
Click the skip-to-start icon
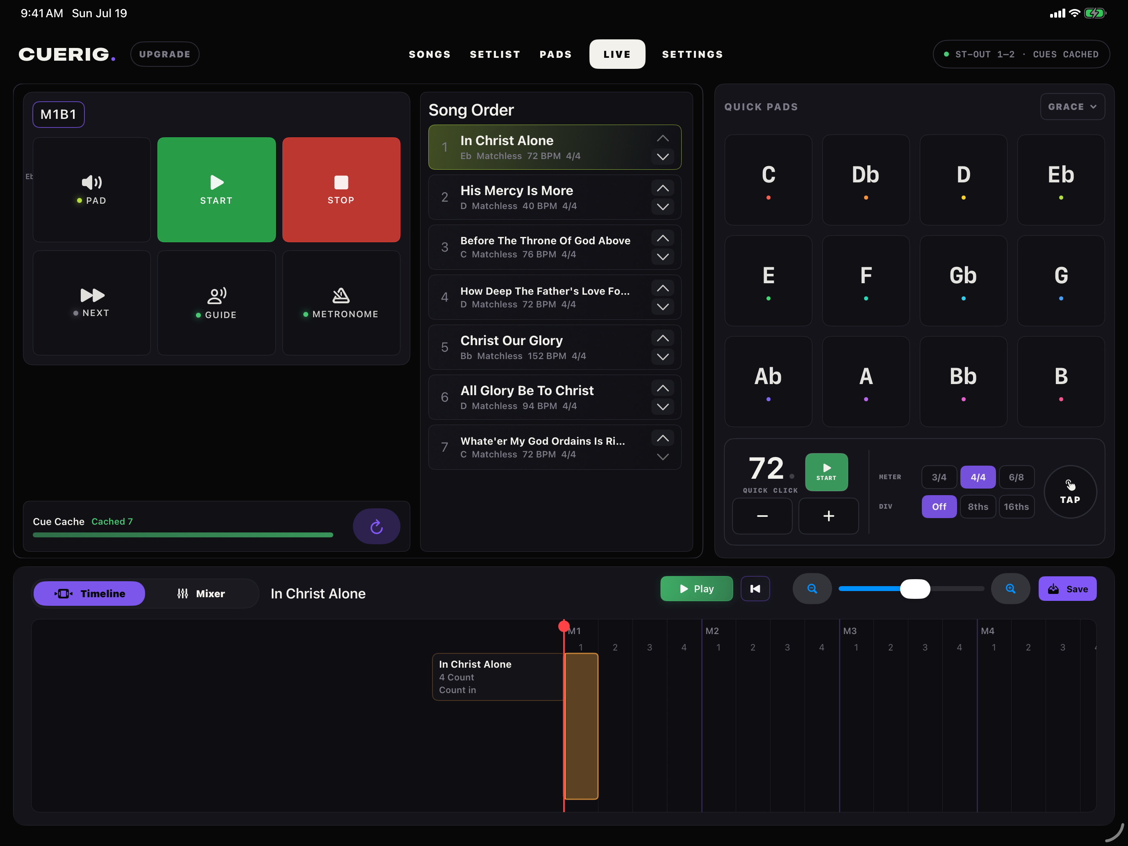(755, 589)
